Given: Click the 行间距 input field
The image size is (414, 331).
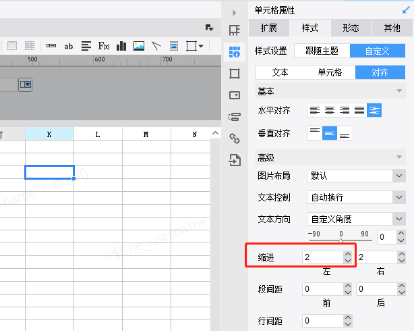Looking at the screenshot, I should [x=323, y=321].
